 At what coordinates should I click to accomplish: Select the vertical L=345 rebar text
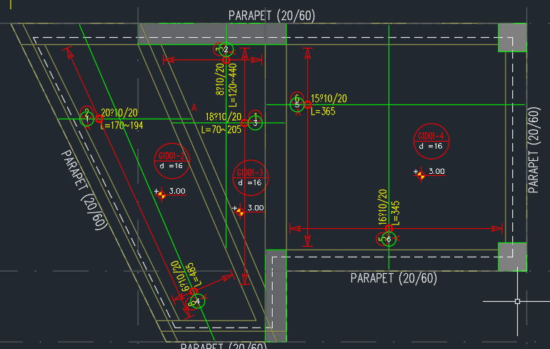396,212
